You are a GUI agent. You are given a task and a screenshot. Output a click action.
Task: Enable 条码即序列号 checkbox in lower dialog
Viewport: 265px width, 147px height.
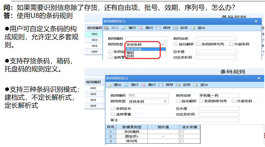click(x=201, y=101)
